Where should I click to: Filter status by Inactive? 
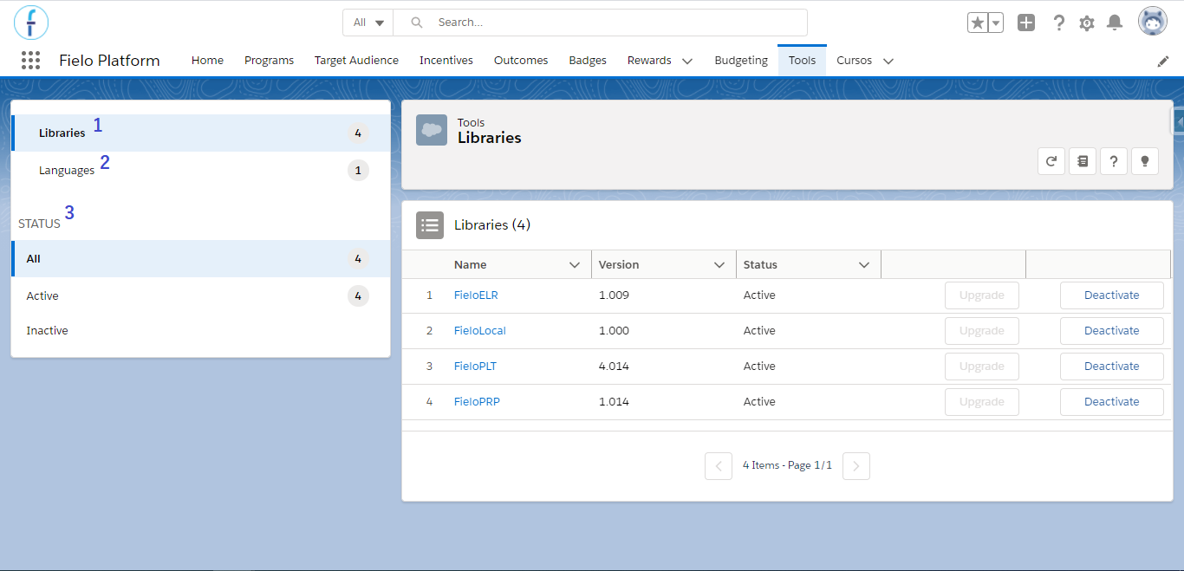(x=201, y=331)
